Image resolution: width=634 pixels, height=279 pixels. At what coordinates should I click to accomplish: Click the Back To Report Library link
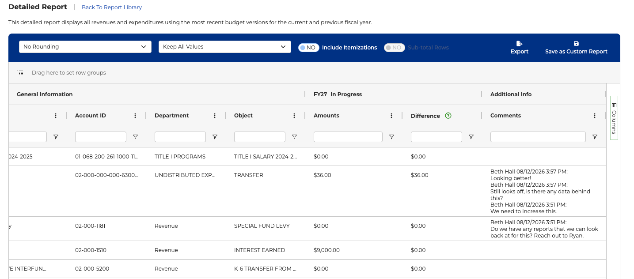click(x=112, y=8)
